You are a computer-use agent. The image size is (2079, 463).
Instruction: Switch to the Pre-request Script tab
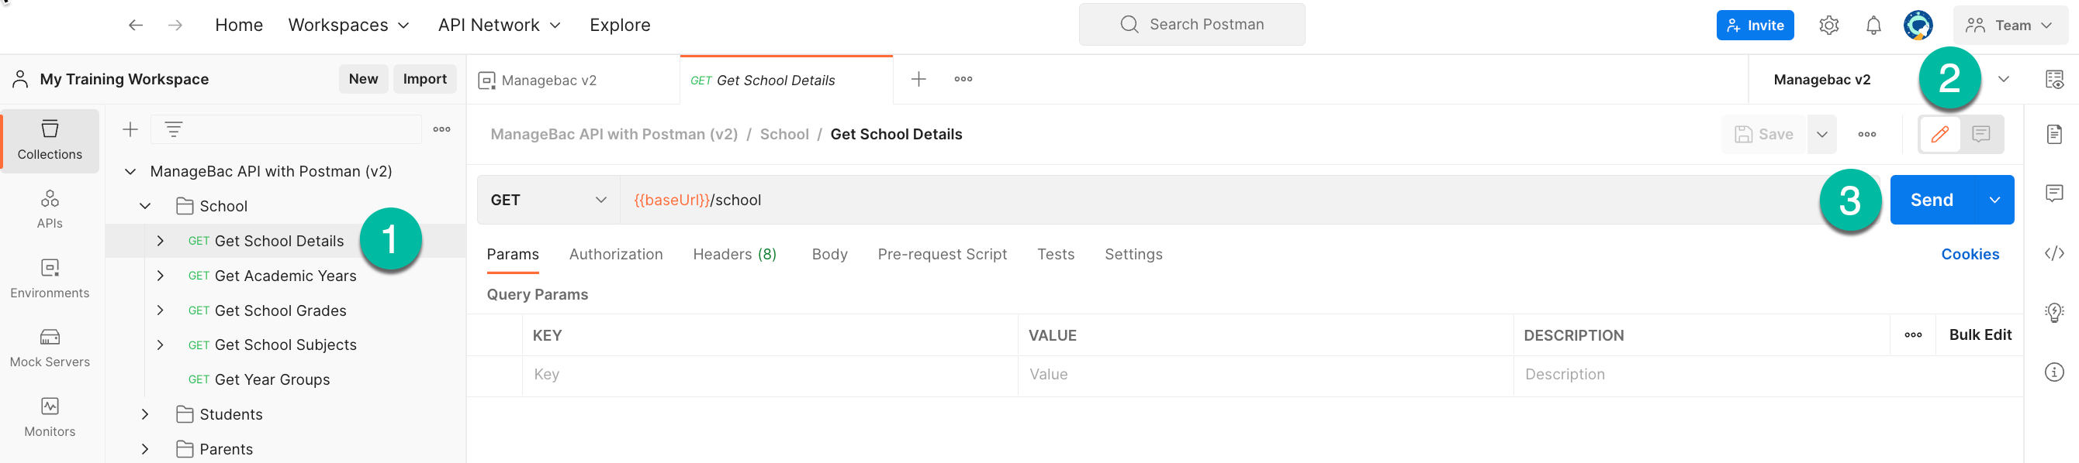click(x=942, y=255)
